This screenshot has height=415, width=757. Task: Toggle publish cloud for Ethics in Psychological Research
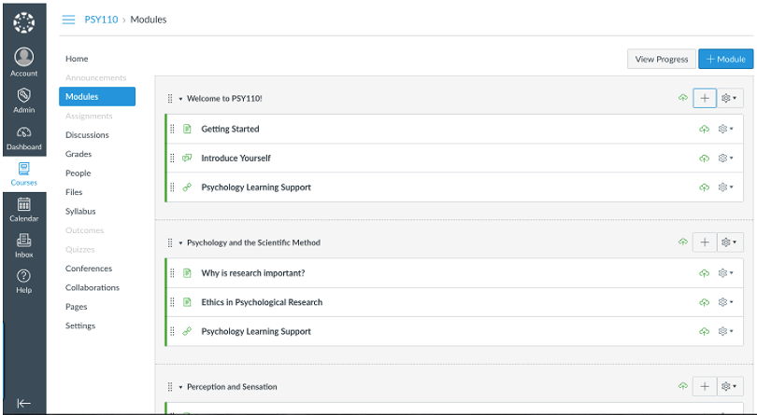(705, 302)
